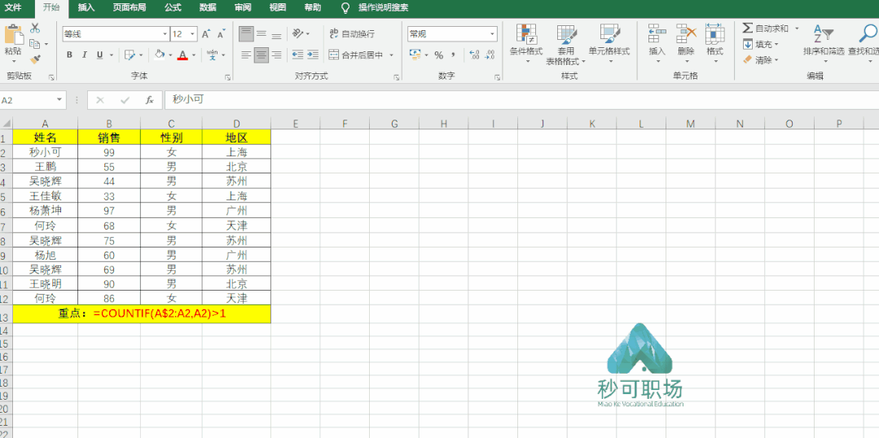The image size is (879, 438).
Task: Click the Center horizontal align icon
Action: point(262,55)
